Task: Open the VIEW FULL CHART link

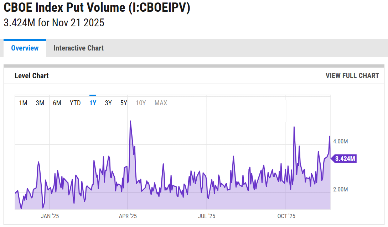Action: (x=352, y=75)
